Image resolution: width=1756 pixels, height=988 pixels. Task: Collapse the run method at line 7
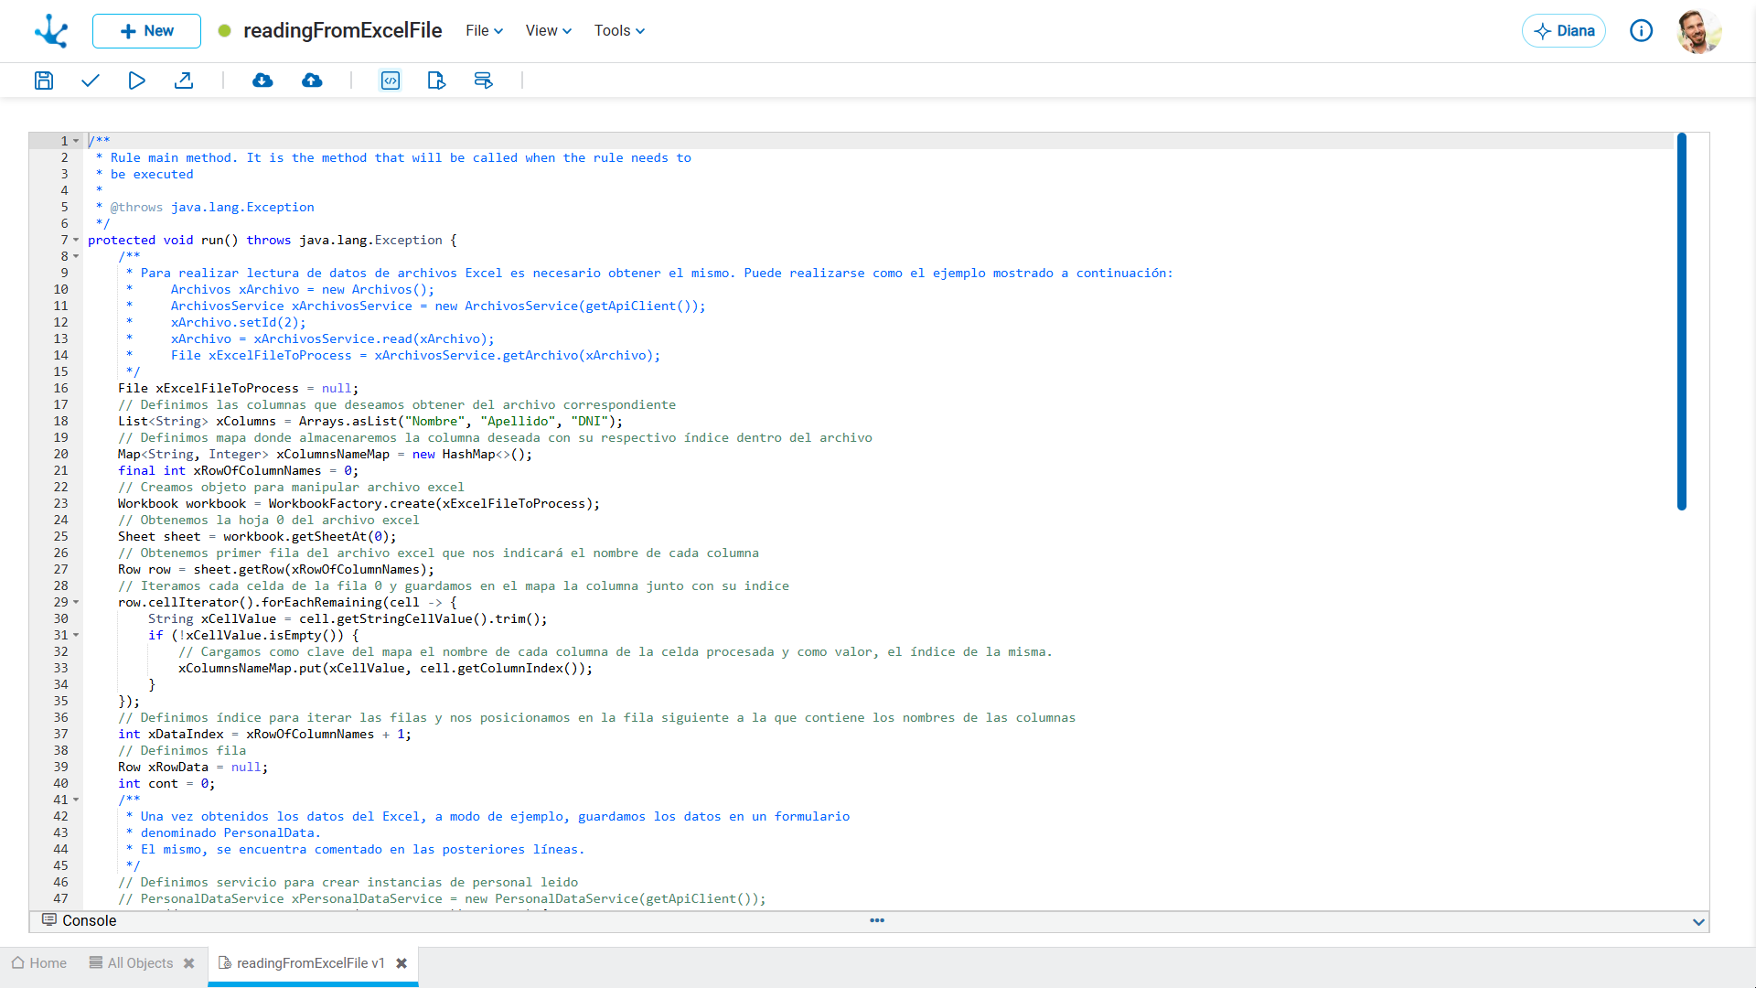[76, 240]
